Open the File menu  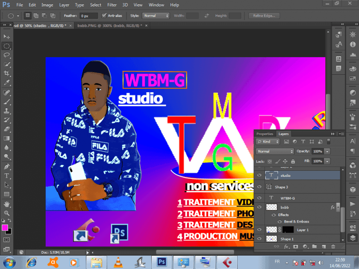20,5
